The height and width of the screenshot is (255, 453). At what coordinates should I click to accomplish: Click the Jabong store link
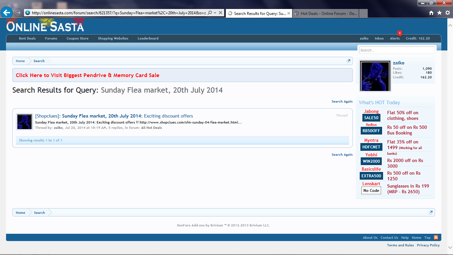coord(371,112)
